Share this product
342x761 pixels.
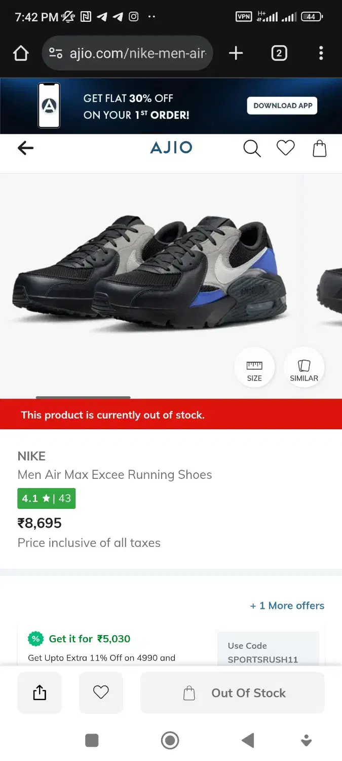(x=40, y=693)
